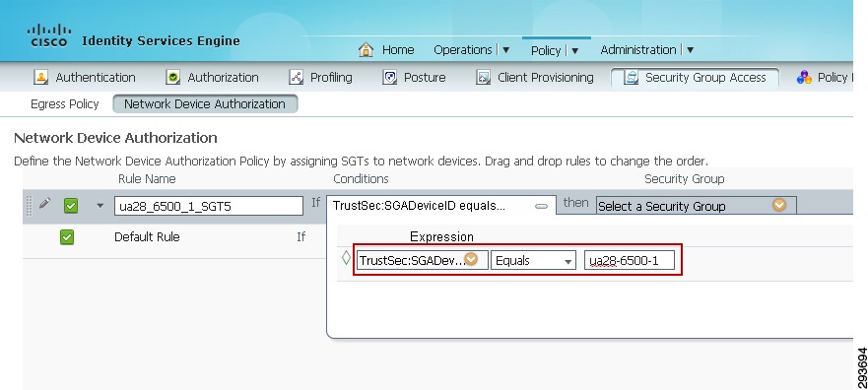Toggle the Default Rule checkbox
Viewport: 868px width, 390px height.
coord(67,237)
